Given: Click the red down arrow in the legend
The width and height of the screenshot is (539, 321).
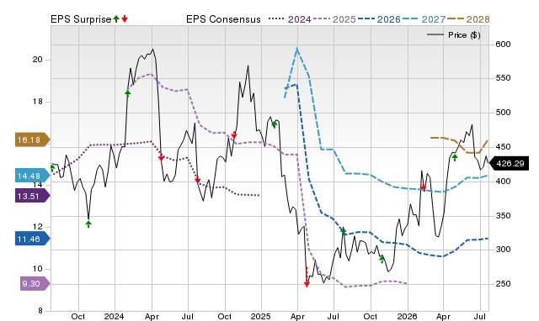Looking at the screenshot, I should pyautogui.click(x=125, y=18).
